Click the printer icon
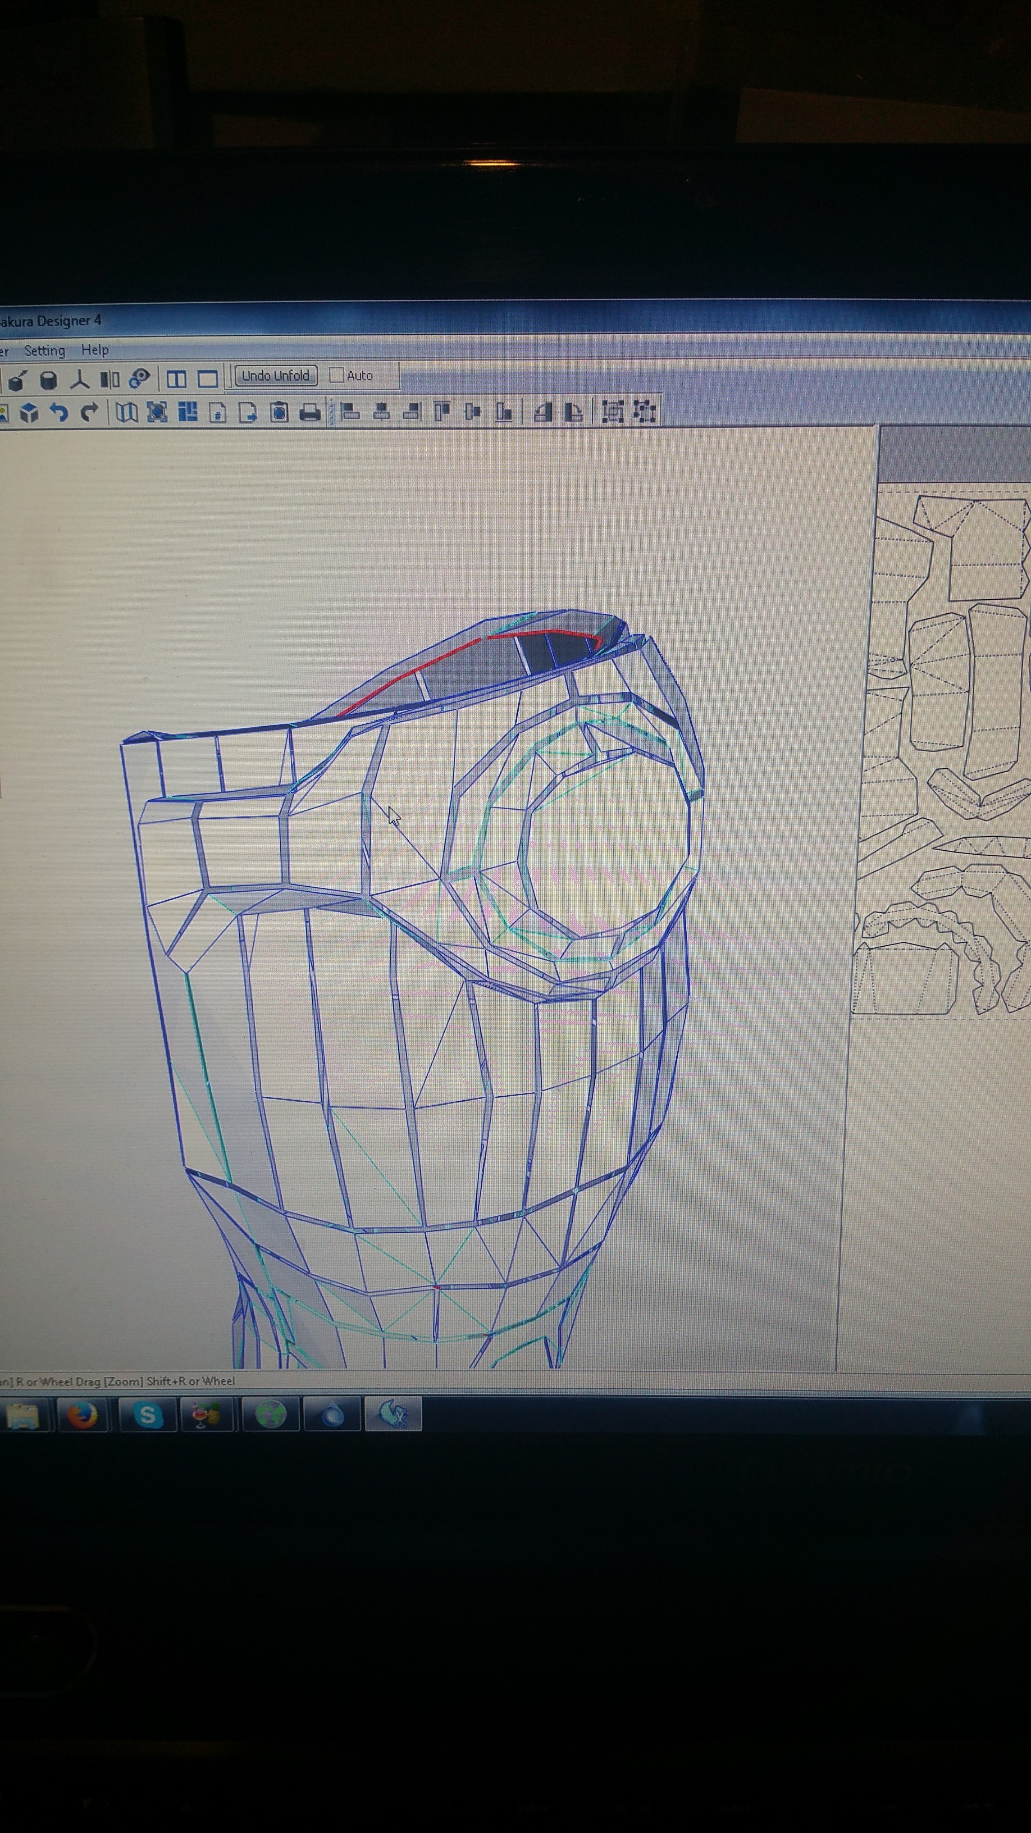 click(309, 413)
